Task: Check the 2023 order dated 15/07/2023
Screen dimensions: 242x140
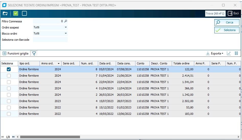Action: pos(9,101)
